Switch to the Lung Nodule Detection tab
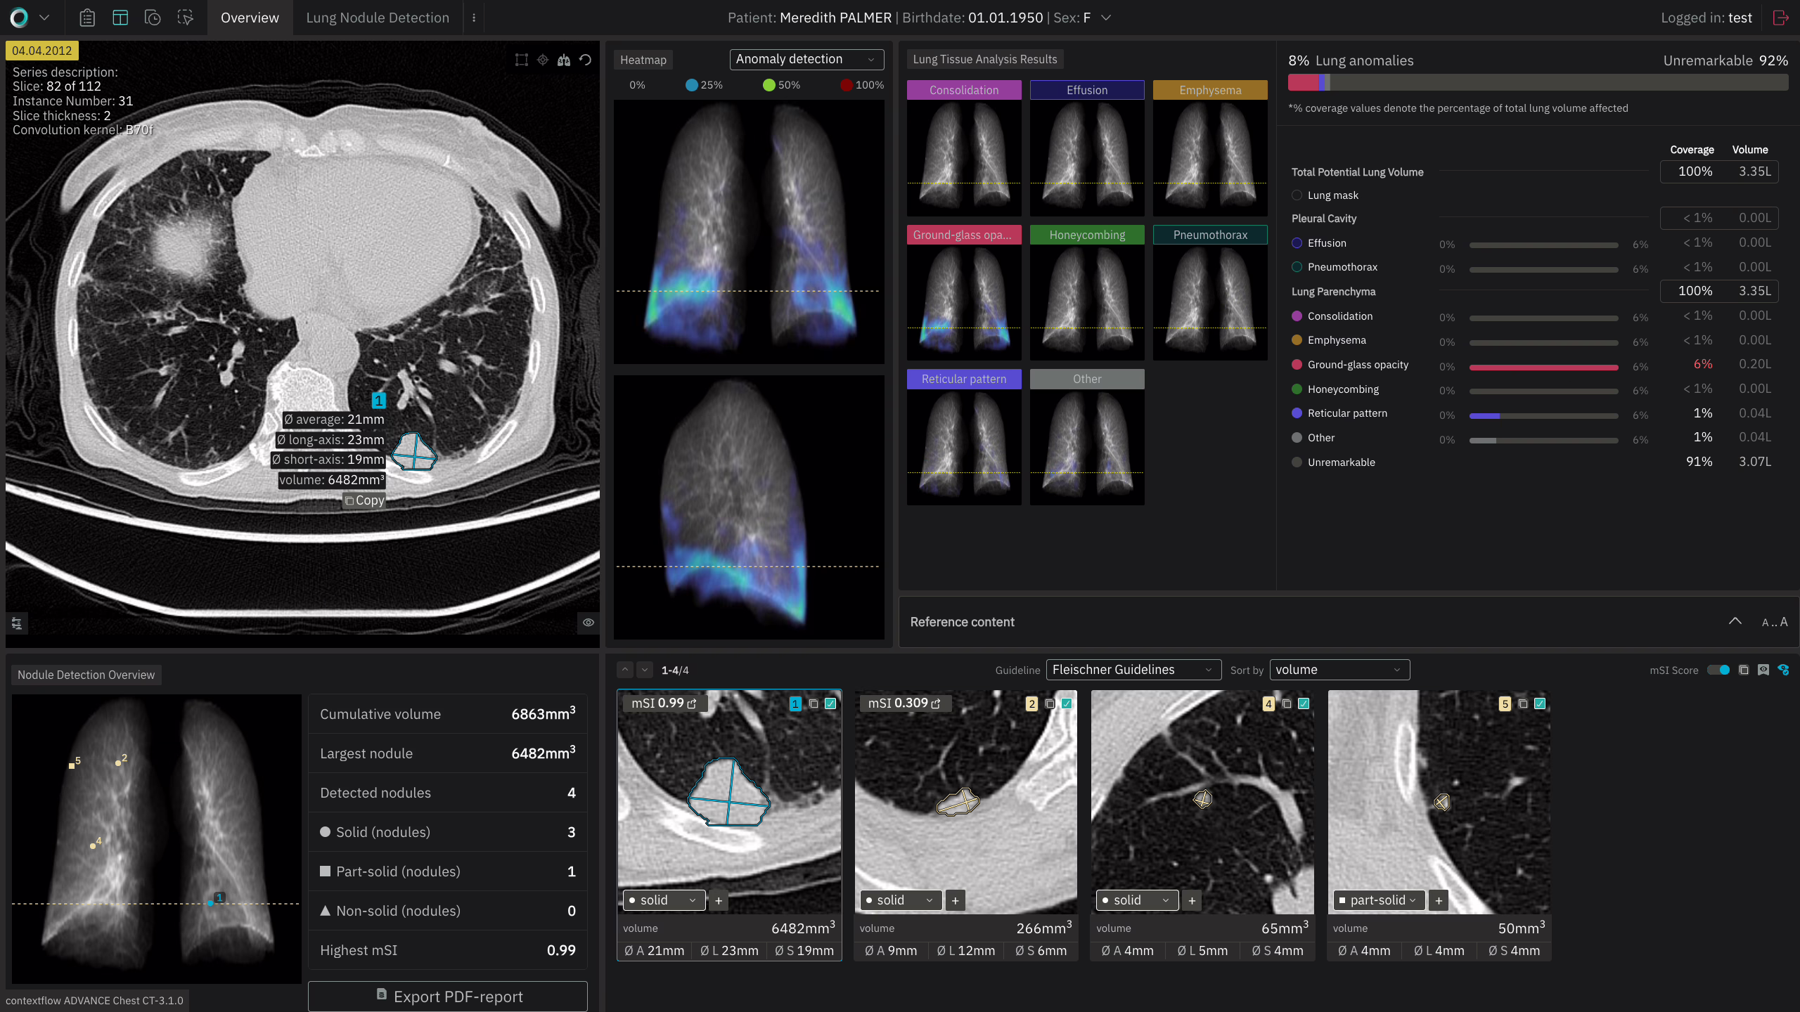Image resolution: width=1800 pixels, height=1012 pixels. (378, 18)
